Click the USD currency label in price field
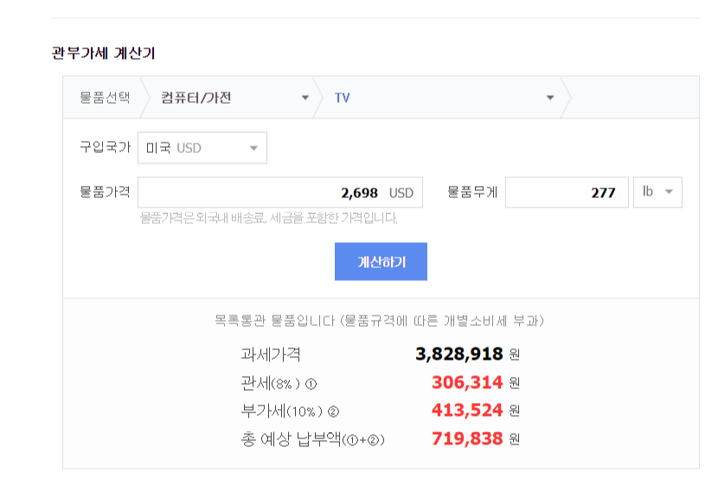The height and width of the screenshot is (479, 718). [401, 193]
